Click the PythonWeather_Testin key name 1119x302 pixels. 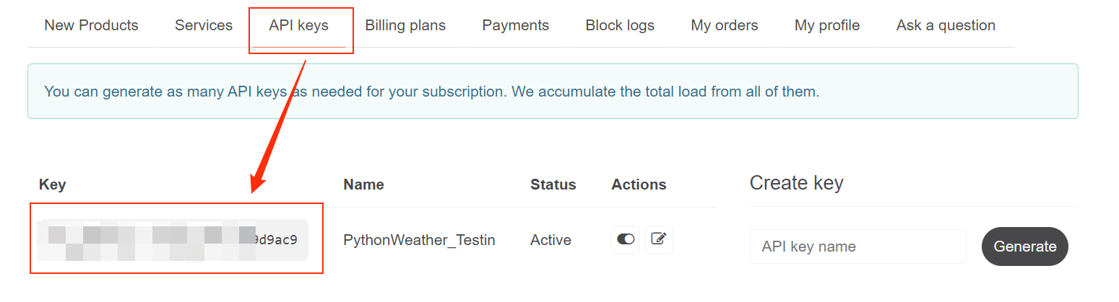point(419,240)
